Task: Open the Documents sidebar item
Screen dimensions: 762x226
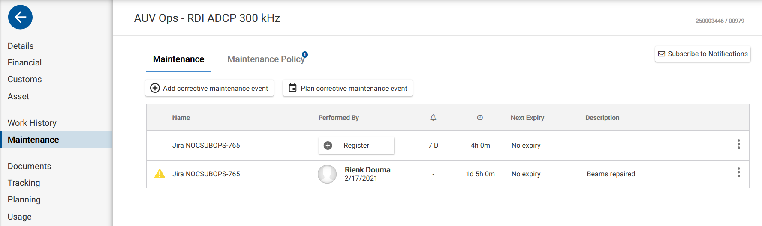Action: 29,166
